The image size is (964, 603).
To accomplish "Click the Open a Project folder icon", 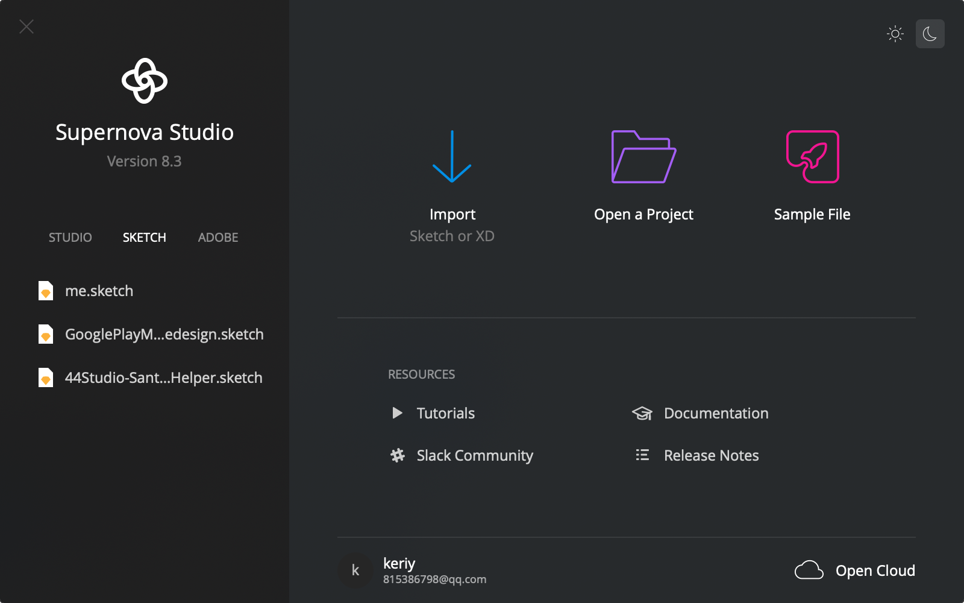I will pyautogui.click(x=643, y=157).
